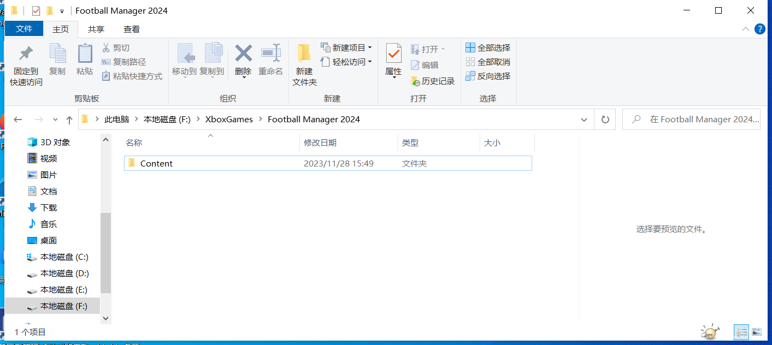Viewport: 772px width, 345px height.
Task: Select the Content folder row
Action: click(x=328, y=163)
